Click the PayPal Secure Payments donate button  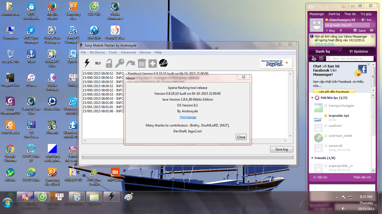pyautogui.click(x=276, y=63)
